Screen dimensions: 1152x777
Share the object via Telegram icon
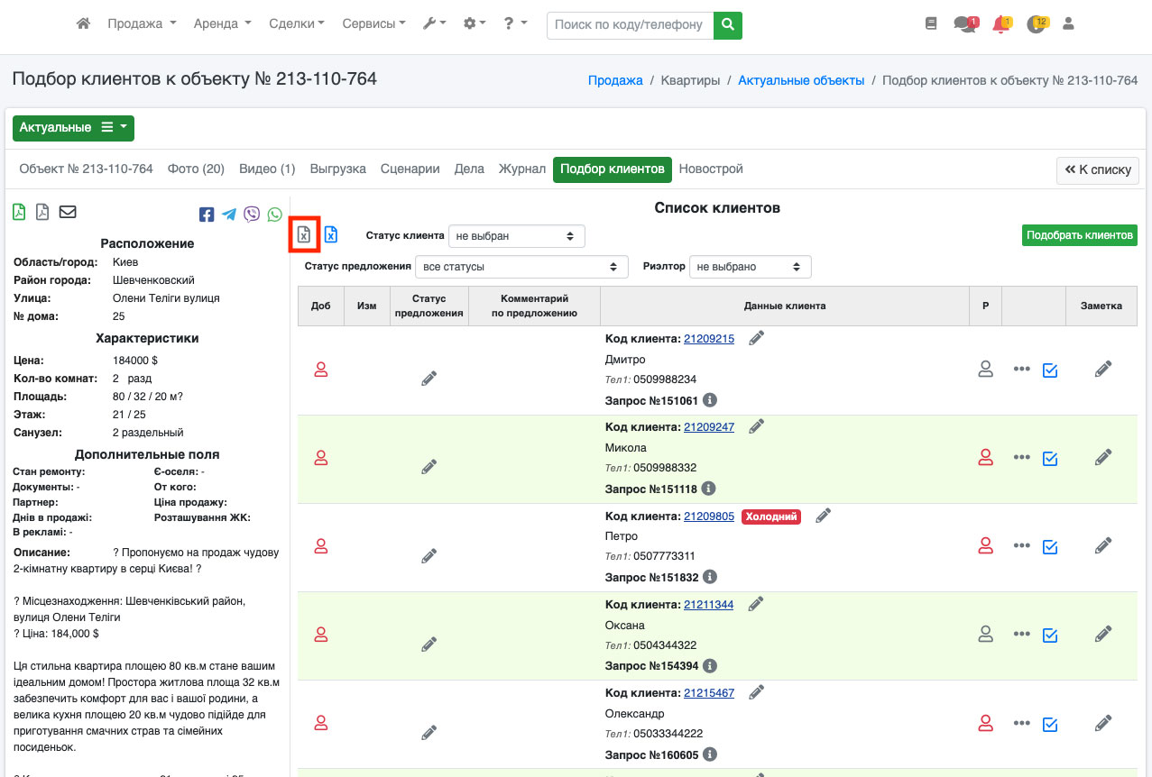pyautogui.click(x=229, y=215)
